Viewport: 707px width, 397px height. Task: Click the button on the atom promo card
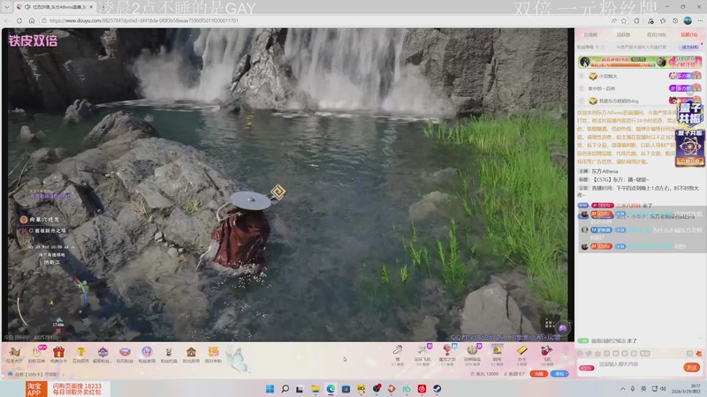(x=690, y=161)
